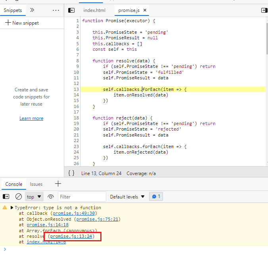This screenshot has width=268, height=260.
Task: Open the index.html:14:8 stack link
Action: coord(46,242)
